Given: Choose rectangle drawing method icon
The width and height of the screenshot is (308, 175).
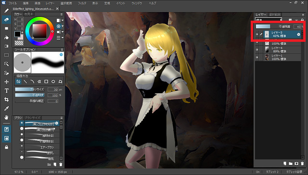Looking at the screenshot, I should [46, 81].
